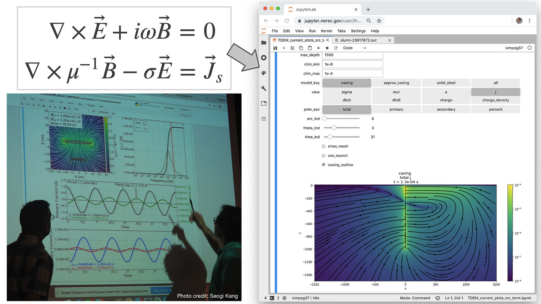Enable the use_aspect checkbox
Viewport: 541px width, 304px height.
click(x=323, y=155)
